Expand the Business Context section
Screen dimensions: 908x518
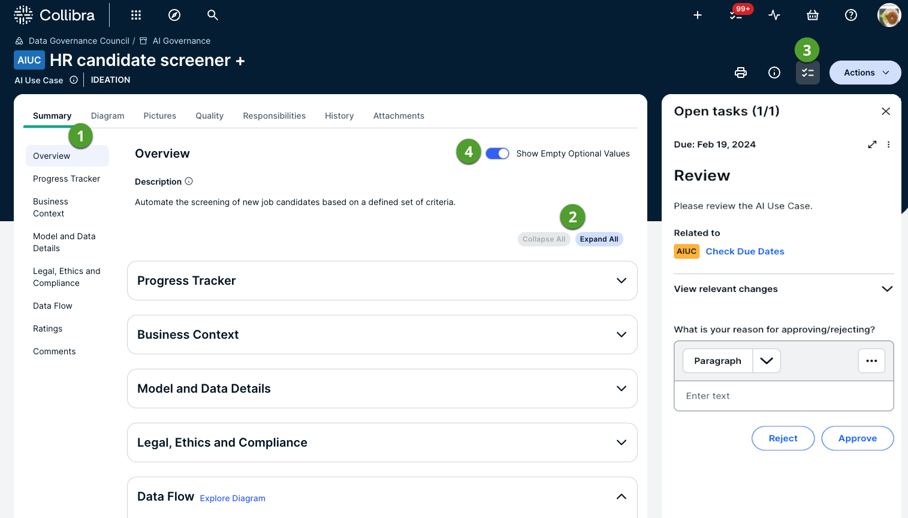tap(622, 335)
